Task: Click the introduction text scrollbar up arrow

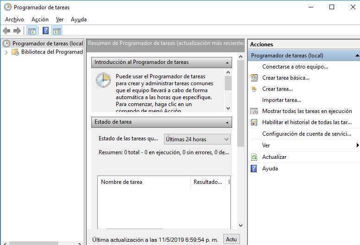Action: (x=228, y=72)
